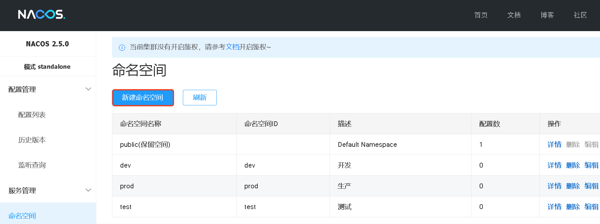Viewport: 600px width, 224px height.
Task: Open 历史版本 in the sidebar
Action: click(x=32, y=140)
